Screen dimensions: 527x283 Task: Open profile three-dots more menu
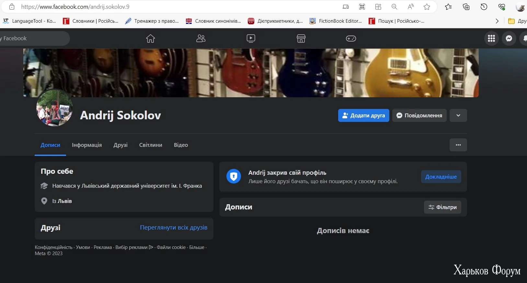458,145
